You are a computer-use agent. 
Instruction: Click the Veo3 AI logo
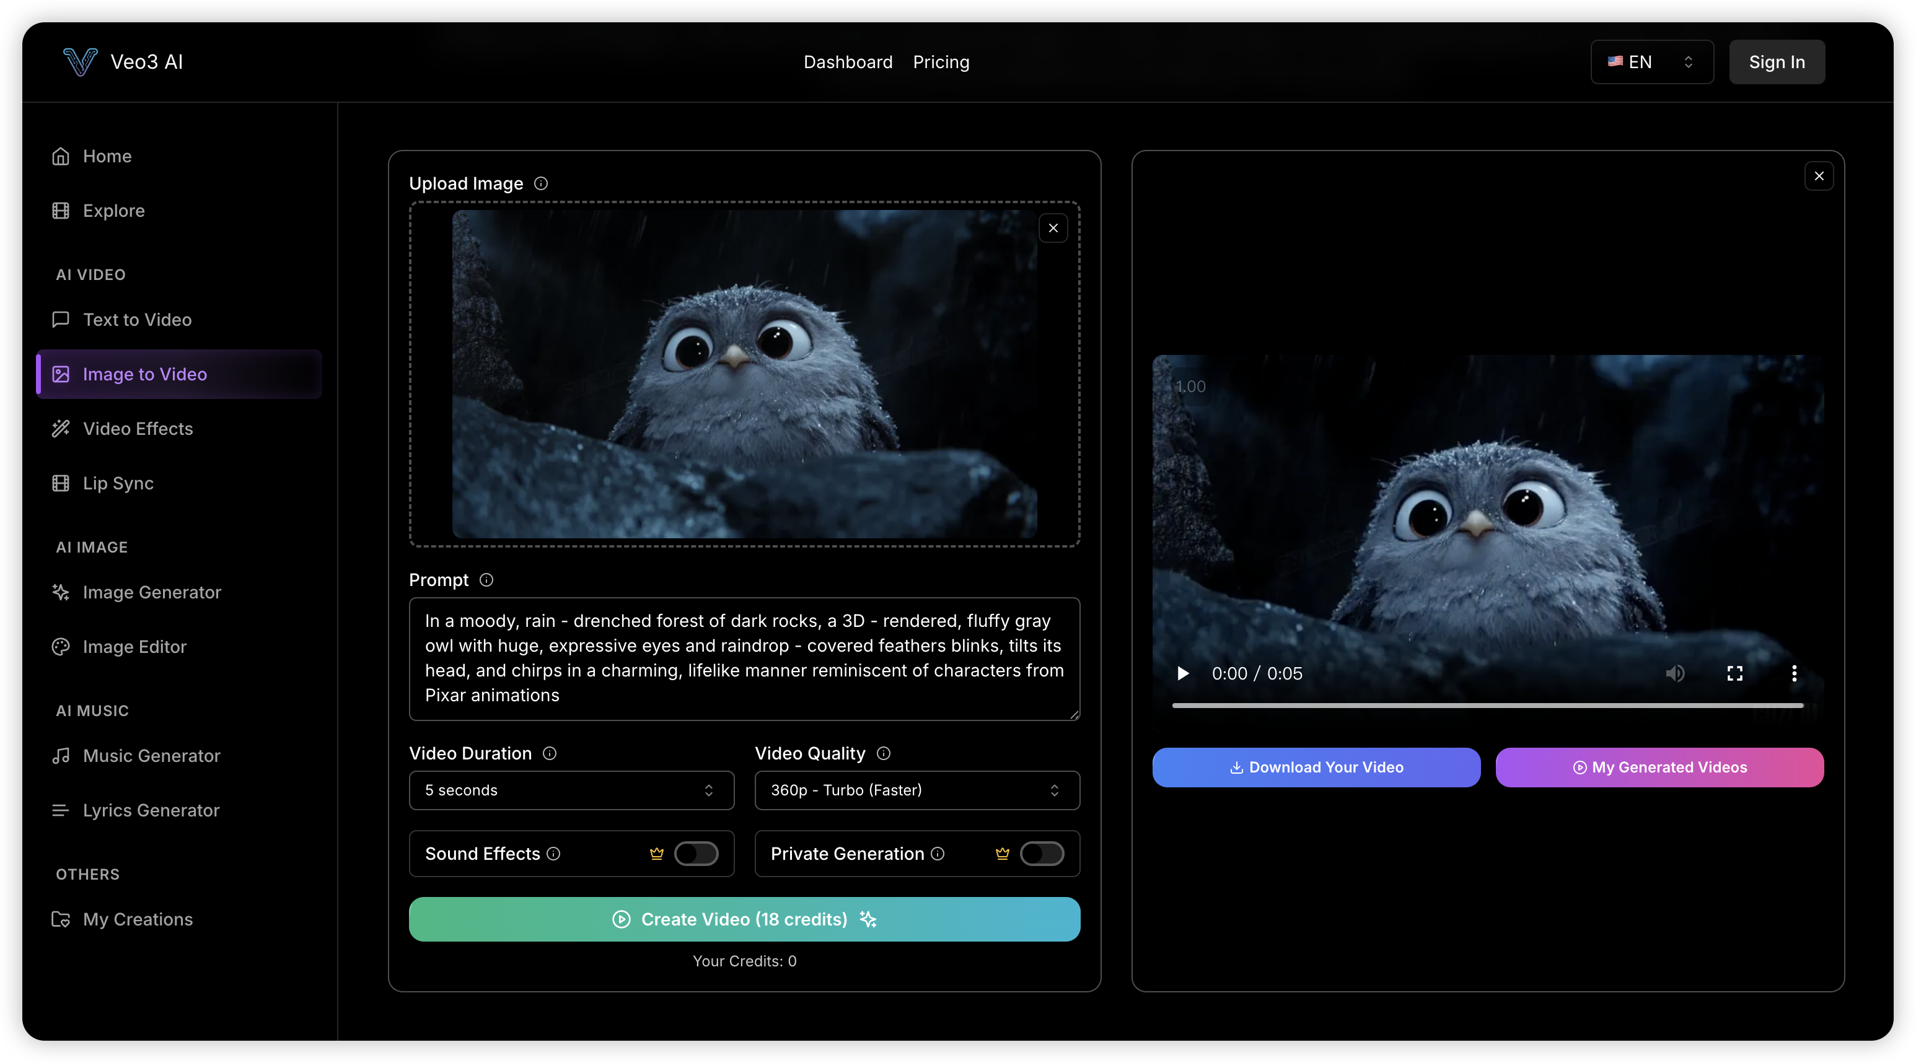[x=81, y=62]
